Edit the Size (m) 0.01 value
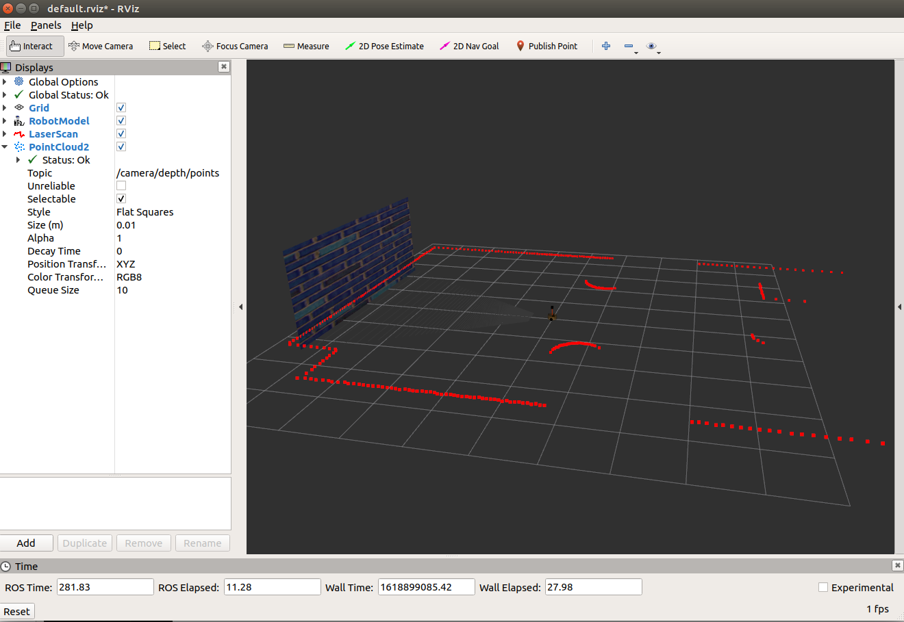This screenshot has width=904, height=622. tap(173, 224)
